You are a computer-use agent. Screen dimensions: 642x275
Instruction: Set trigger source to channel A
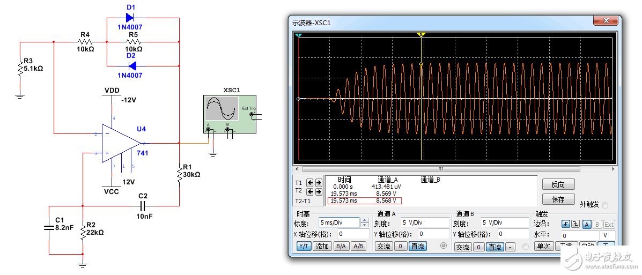(x=587, y=224)
